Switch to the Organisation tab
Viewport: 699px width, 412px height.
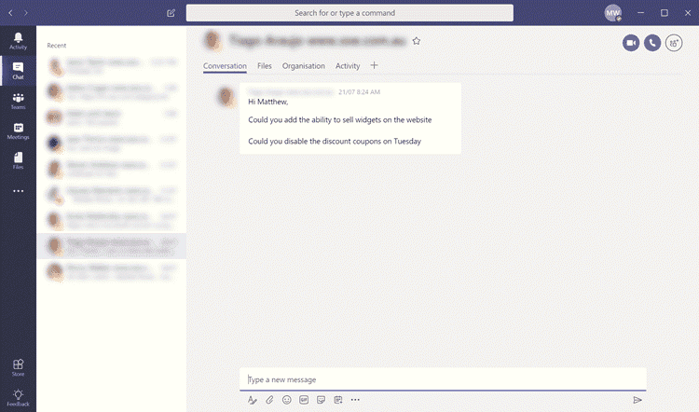(x=304, y=66)
